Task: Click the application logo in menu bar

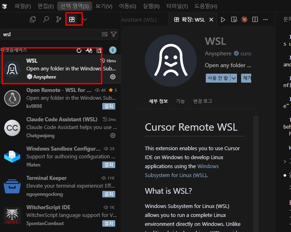Action: coord(4,7)
